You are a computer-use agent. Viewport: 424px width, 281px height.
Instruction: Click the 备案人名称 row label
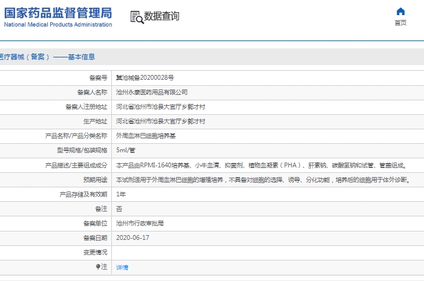(92, 92)
